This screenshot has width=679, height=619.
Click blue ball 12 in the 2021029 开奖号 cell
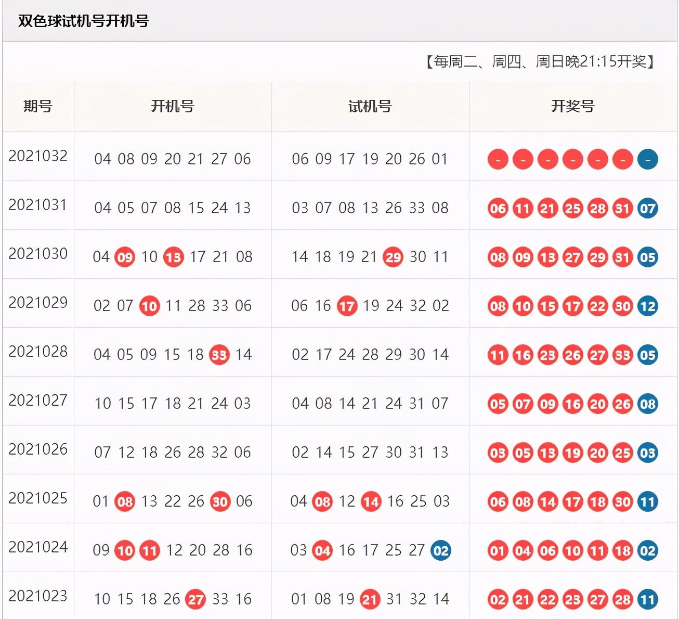point(647,306)
